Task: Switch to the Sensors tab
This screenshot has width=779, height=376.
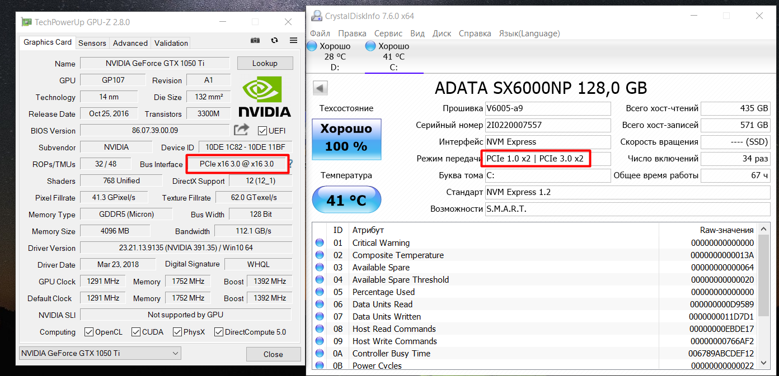Action: [x=92, y=43]
